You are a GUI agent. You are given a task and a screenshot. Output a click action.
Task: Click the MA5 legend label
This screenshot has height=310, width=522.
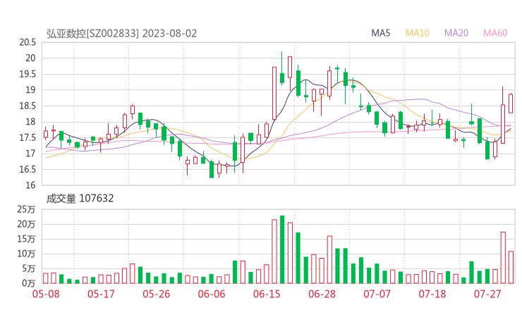(x=380, y=33)
